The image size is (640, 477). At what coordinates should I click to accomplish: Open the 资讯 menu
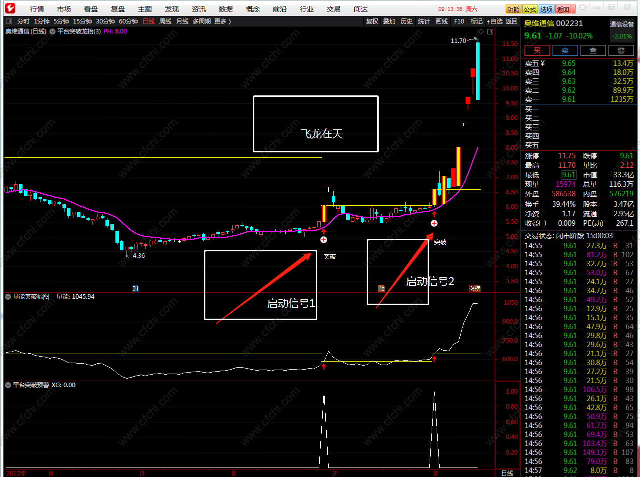199,9
